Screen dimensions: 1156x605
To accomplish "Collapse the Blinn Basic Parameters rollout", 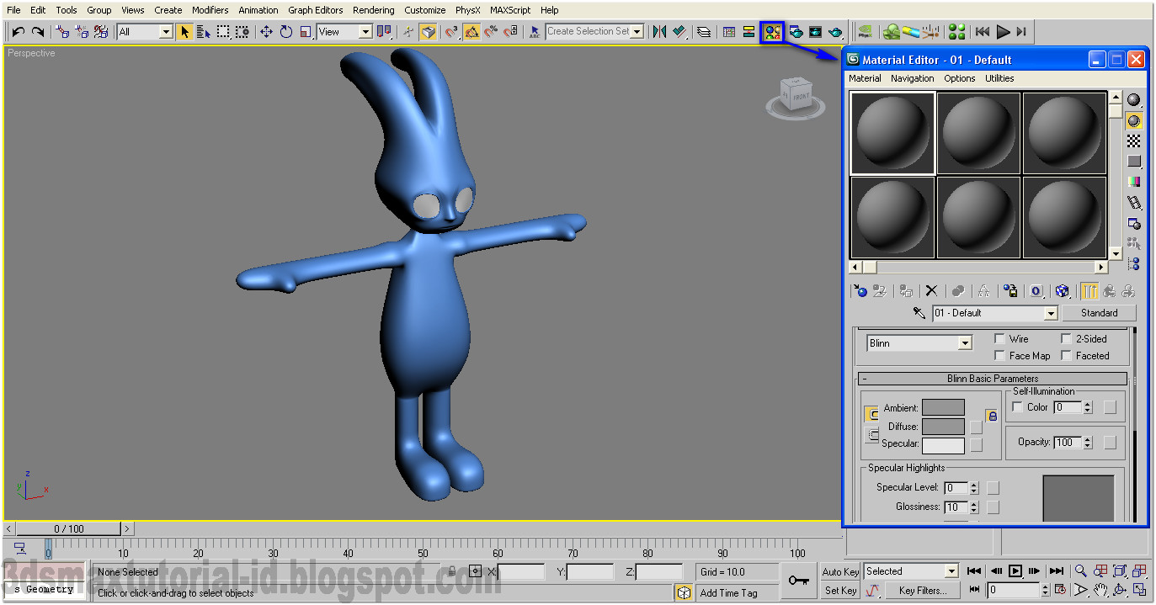I will click(993, 379).
